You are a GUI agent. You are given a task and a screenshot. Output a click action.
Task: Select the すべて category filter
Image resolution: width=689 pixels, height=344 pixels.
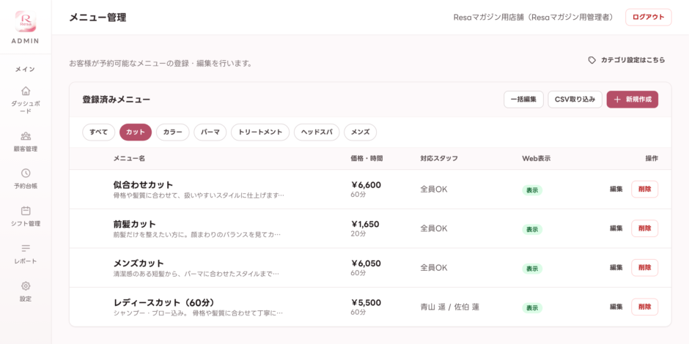(98, 132)
